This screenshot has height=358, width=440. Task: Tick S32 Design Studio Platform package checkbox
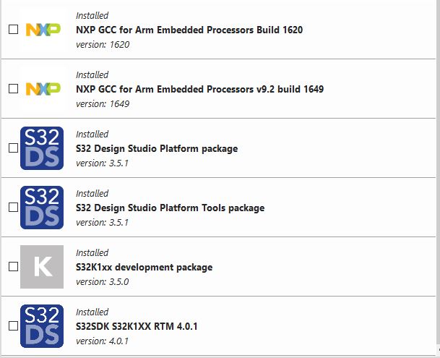coord(13,148)
